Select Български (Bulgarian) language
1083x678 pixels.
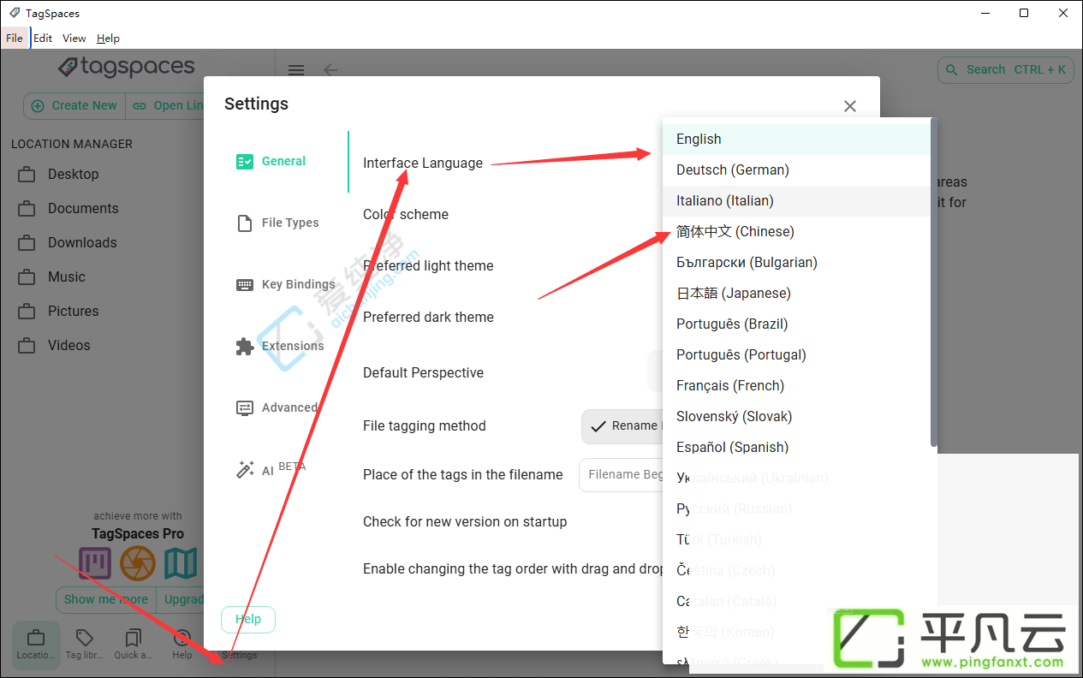coord(796,262)
